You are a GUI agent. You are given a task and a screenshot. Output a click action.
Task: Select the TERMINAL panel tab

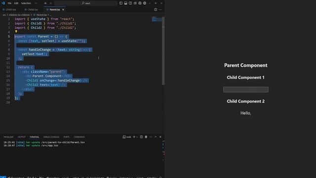tap(34, 137)
